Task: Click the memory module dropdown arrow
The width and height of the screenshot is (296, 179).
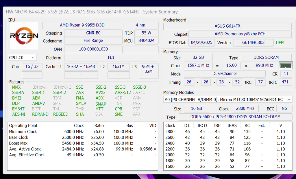Action: pos(289,100)
